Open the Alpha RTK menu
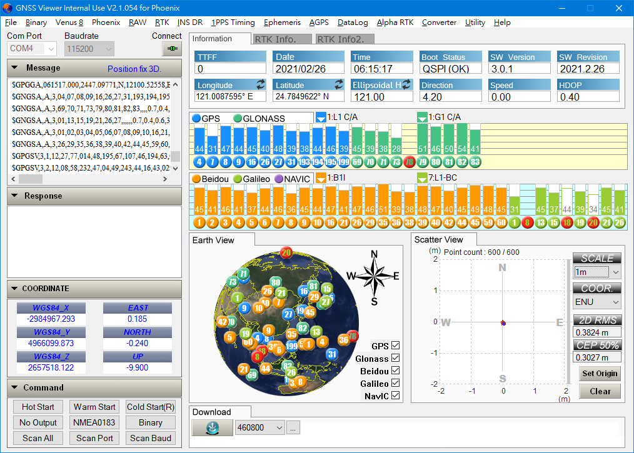634x453 pixels. (395, 22)
